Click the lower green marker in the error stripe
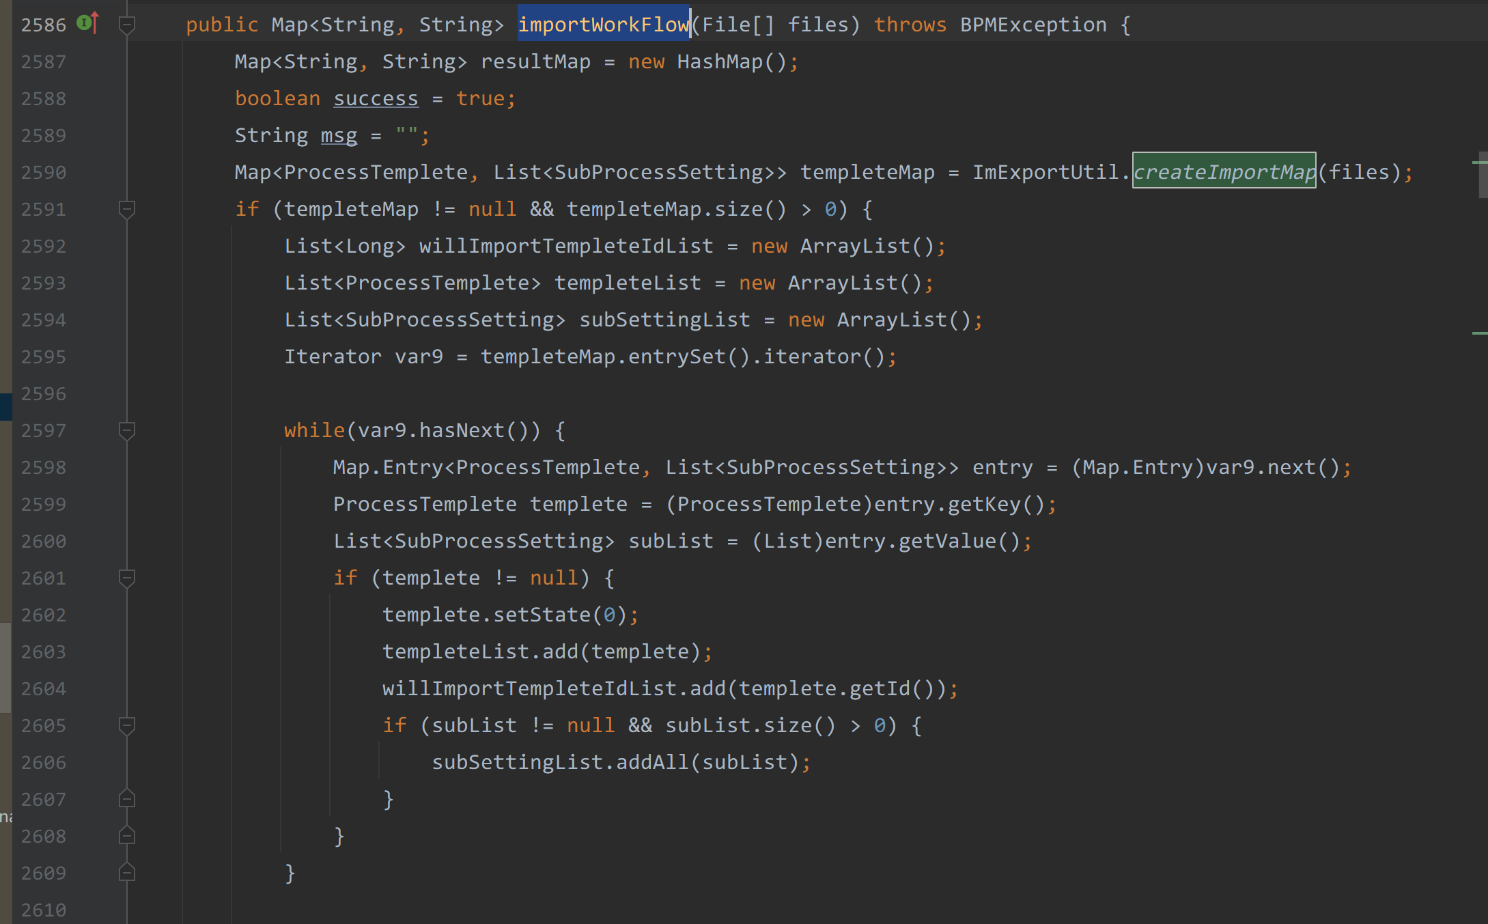1488x924 pixels. click(x=1479, y=333)
